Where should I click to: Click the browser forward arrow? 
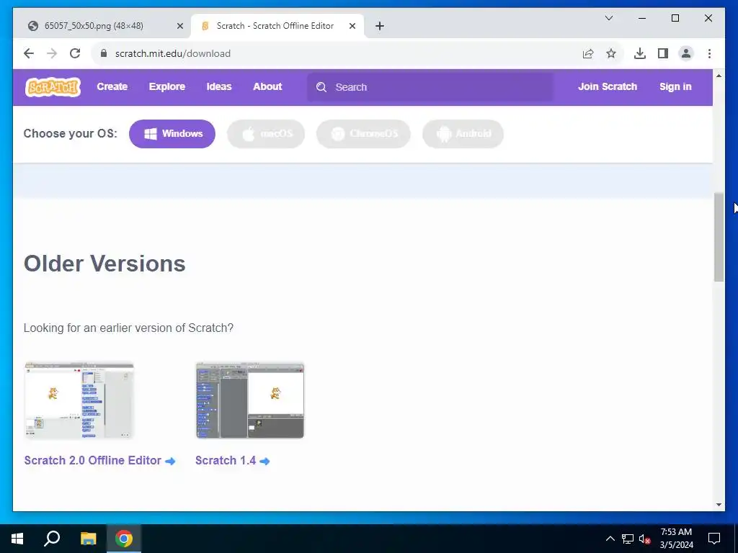click(52, 53)
